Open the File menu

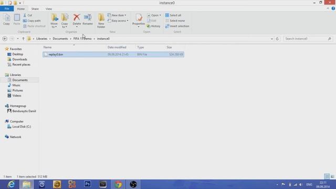pos(7,8)
